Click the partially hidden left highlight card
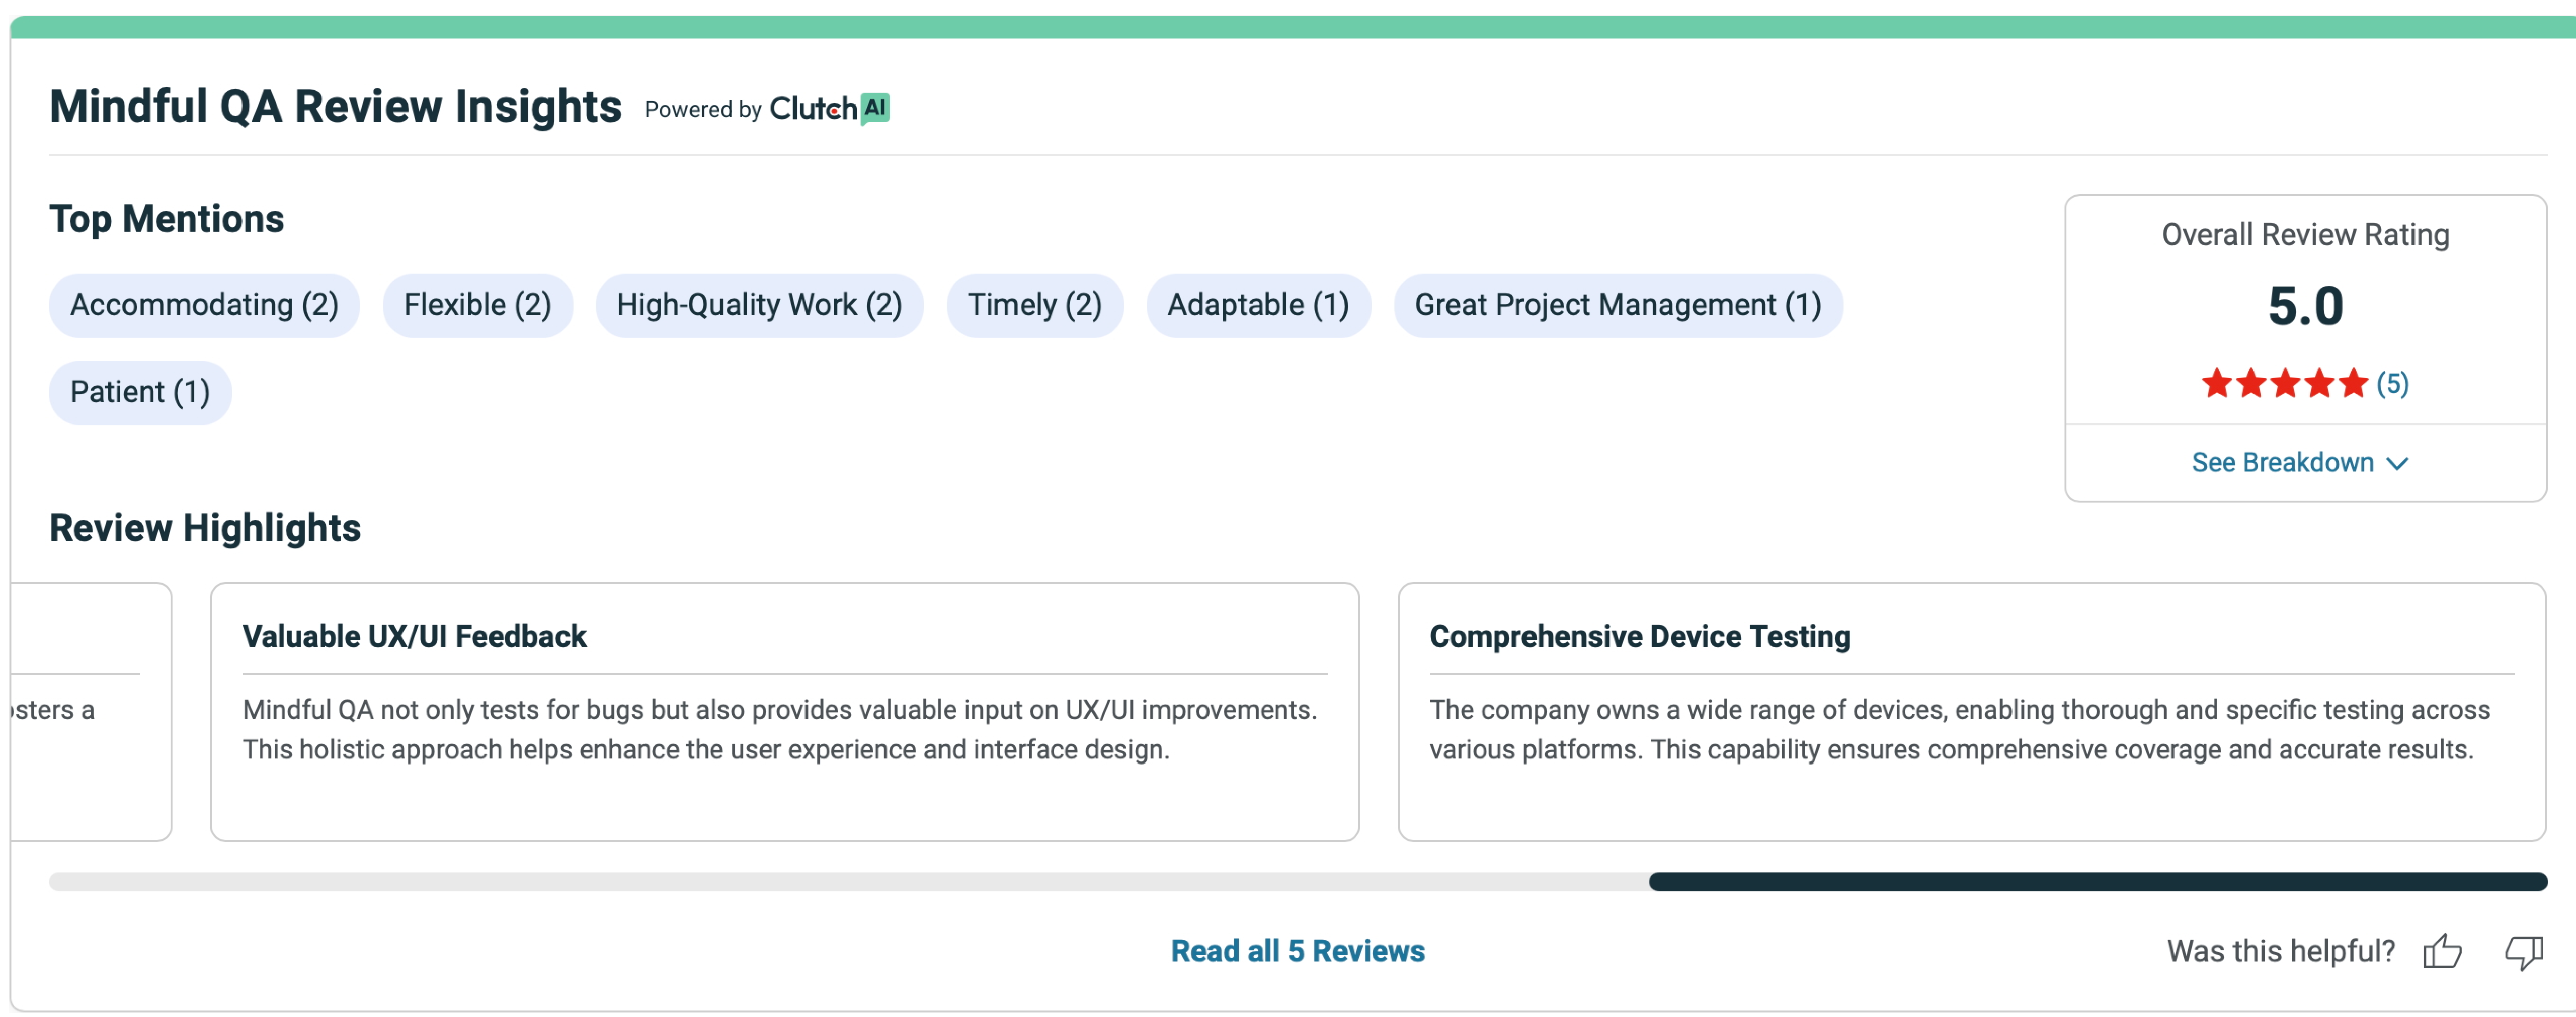 (90, 711)
